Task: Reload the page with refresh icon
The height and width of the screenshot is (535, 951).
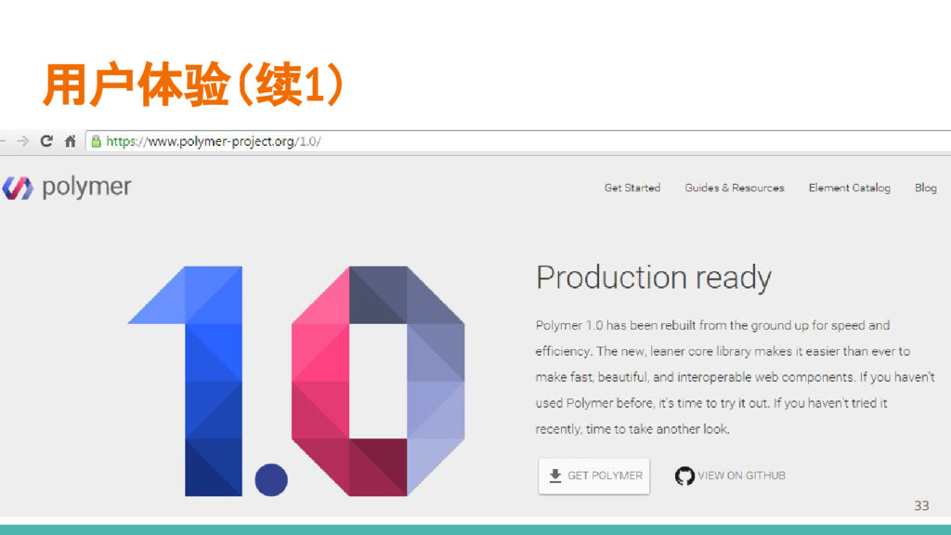Action: [46, 141]
